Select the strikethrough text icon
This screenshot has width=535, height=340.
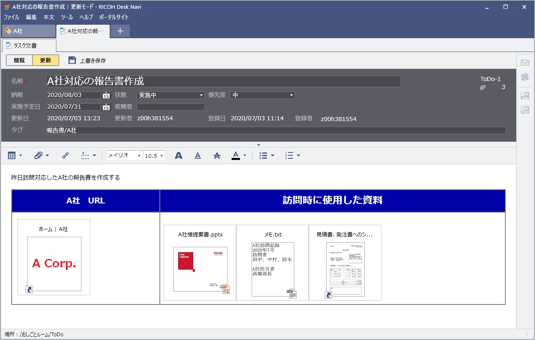[x=217, y=155]
